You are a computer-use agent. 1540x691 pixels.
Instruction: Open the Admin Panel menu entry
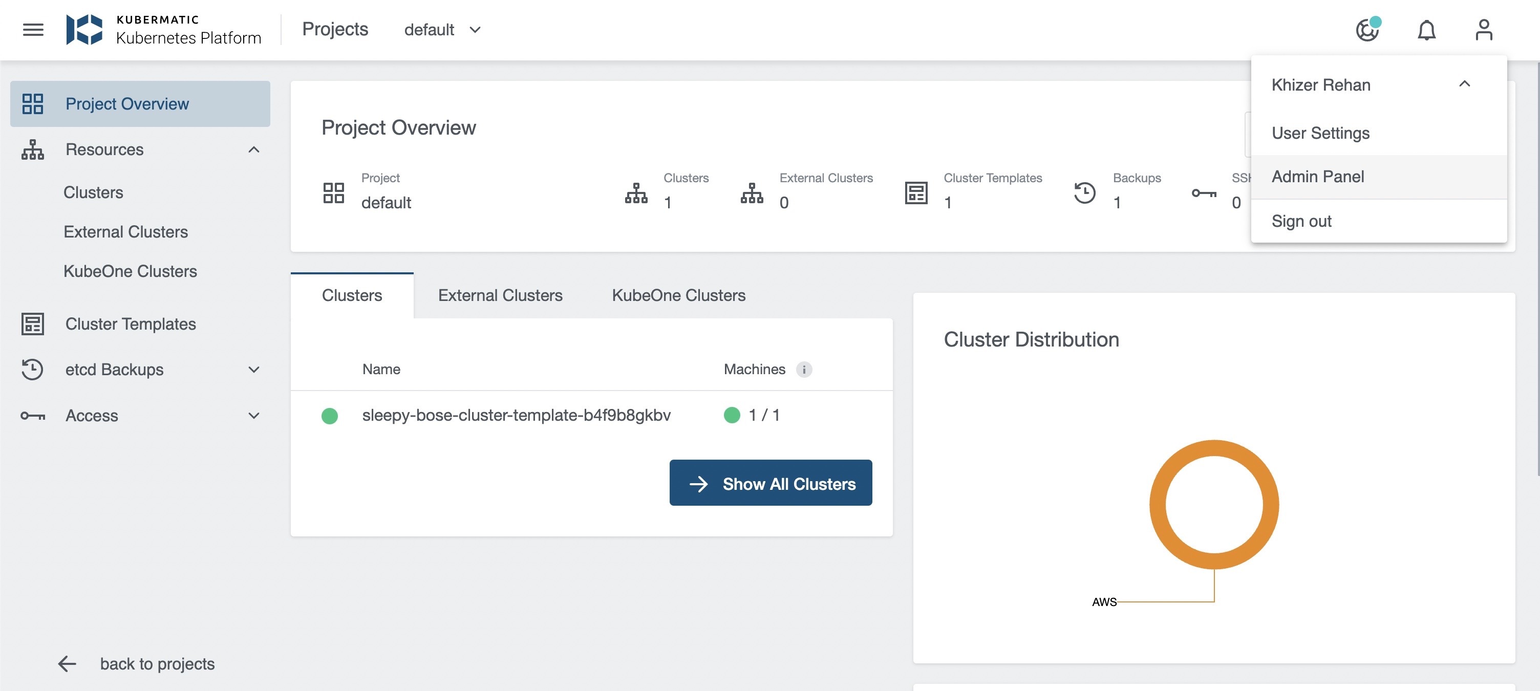click(1318, 177)
